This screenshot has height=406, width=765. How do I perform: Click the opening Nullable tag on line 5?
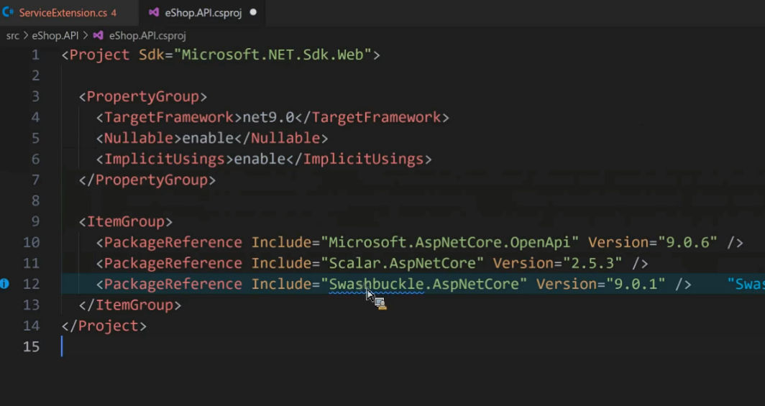pos(139,138)
